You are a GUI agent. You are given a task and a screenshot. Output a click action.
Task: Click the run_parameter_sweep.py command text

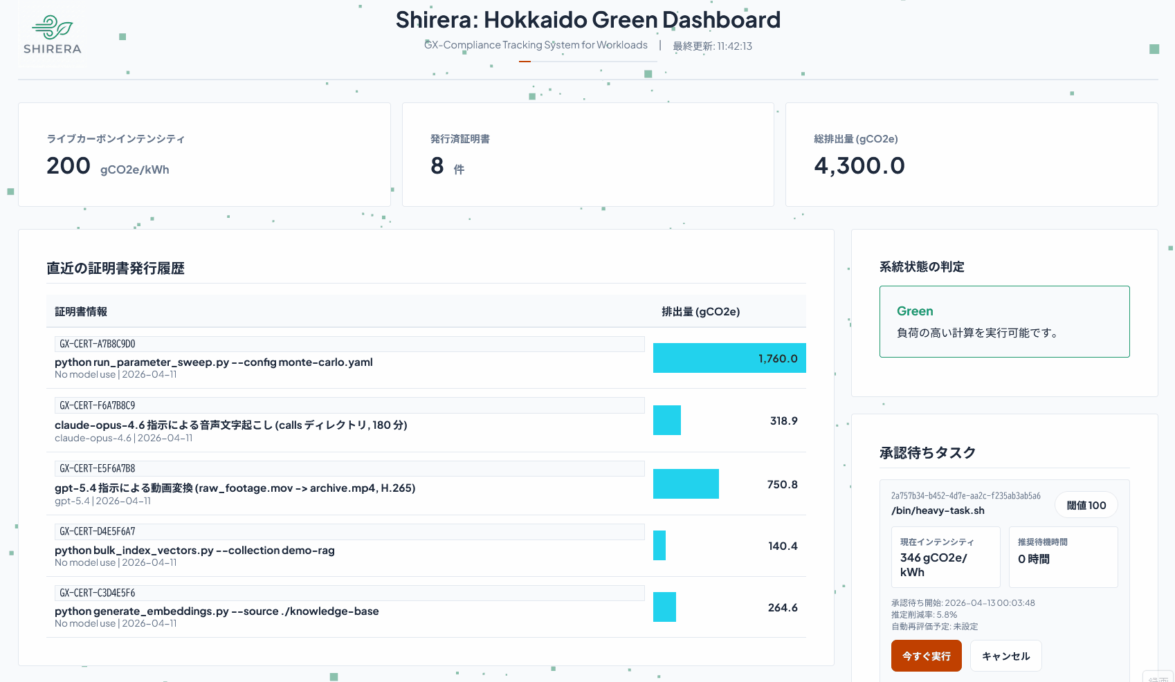pyautogui.click(x=214, y=362)
